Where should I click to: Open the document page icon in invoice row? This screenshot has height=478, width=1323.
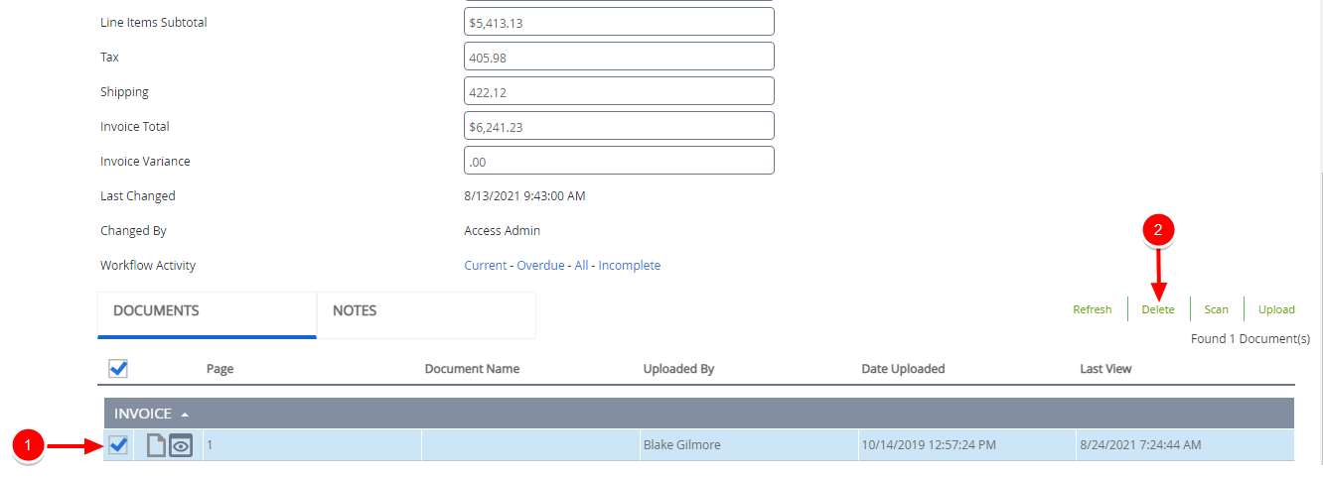[156, 446]
